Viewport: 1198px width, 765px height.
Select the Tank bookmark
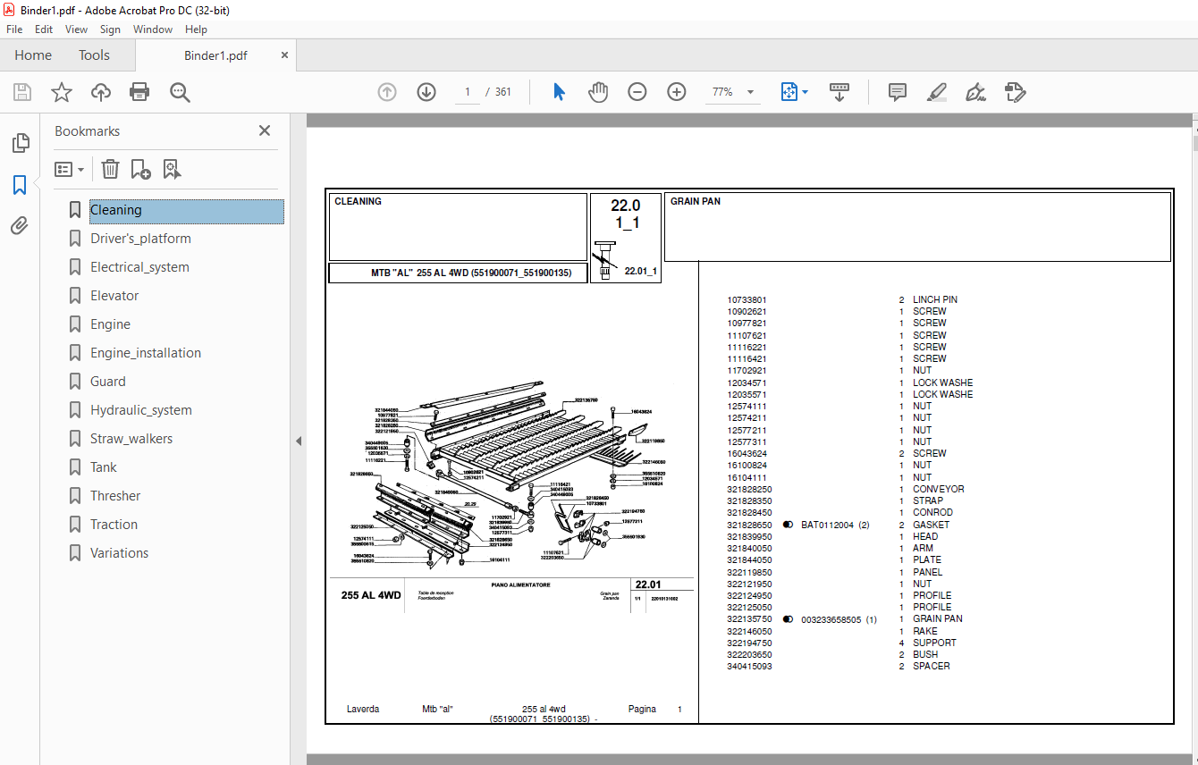(x=104, y=467)
